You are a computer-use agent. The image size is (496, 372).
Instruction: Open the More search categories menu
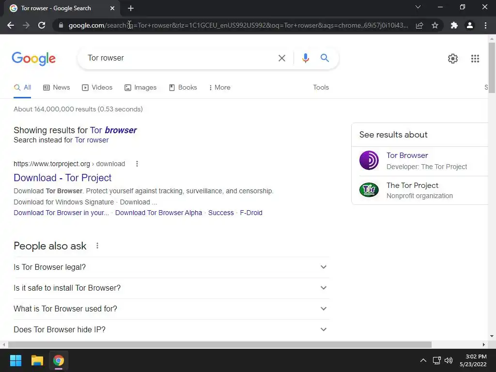coord(219,88)
